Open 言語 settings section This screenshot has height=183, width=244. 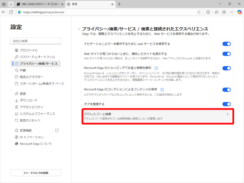[x=36, y=93]
